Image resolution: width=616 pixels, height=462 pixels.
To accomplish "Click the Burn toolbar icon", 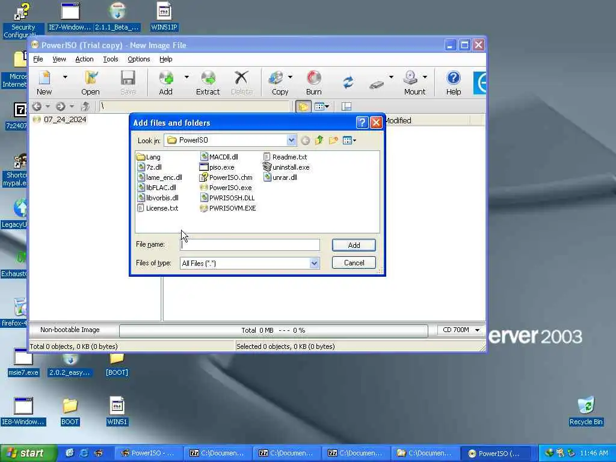I will (313, 83).
